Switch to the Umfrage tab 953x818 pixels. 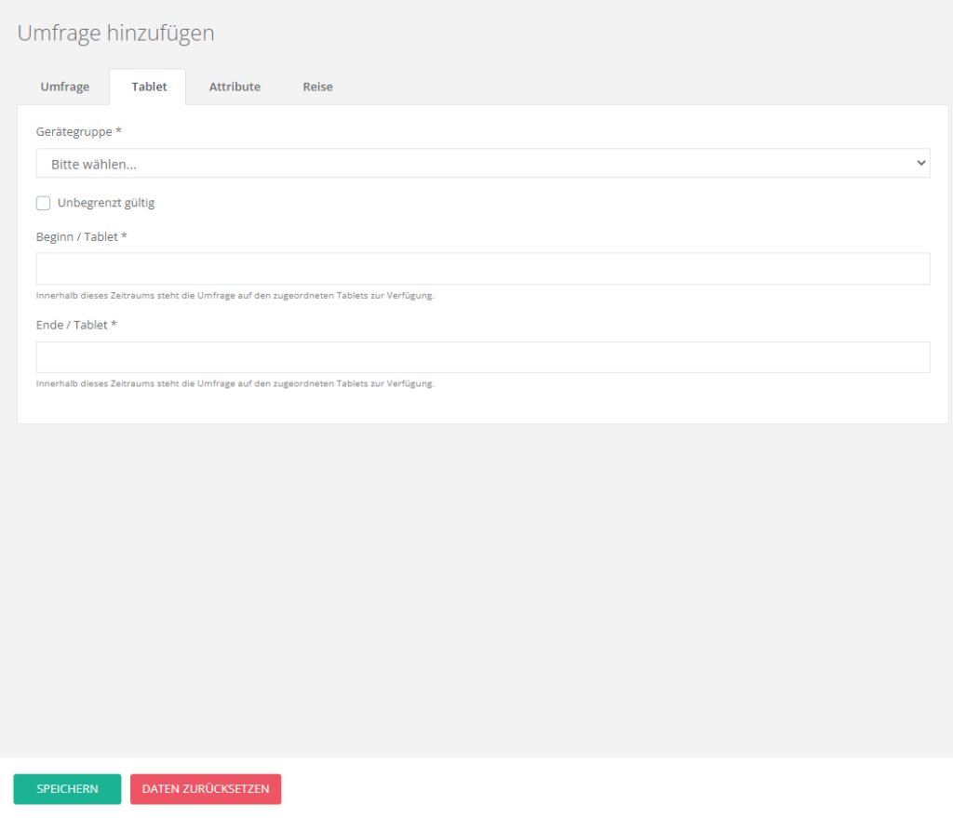point(64,87)
